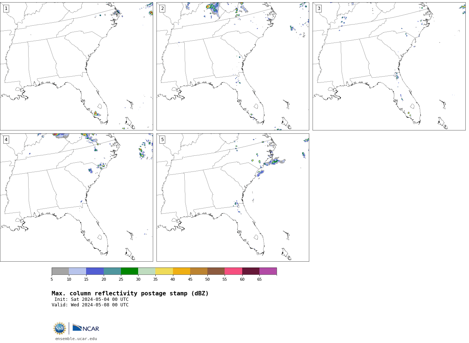Click the NSF logo icon
Screen dimensions: 469x343
coord(60,328)
